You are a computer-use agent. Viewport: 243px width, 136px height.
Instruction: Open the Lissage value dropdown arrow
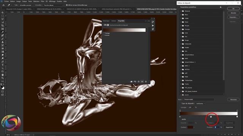[x=193, y=107]
